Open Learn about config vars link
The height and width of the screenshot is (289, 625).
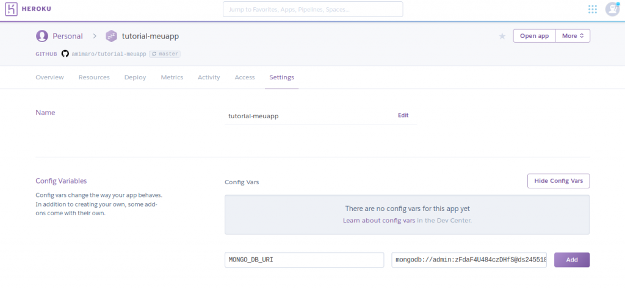coord(378,220)
